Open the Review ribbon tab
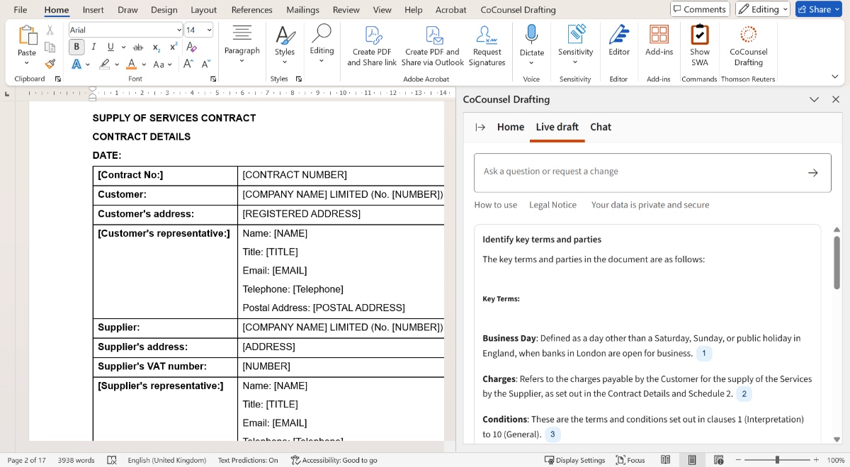Viewport: 850px width, 467px height. pos(346,9)
